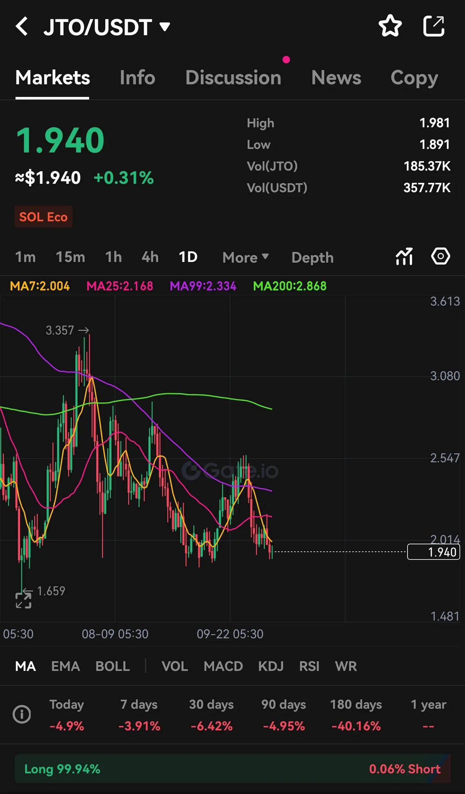465x794 pixels.
Task: Click the 1.659 low marker on chart
Action: [44, 591]
